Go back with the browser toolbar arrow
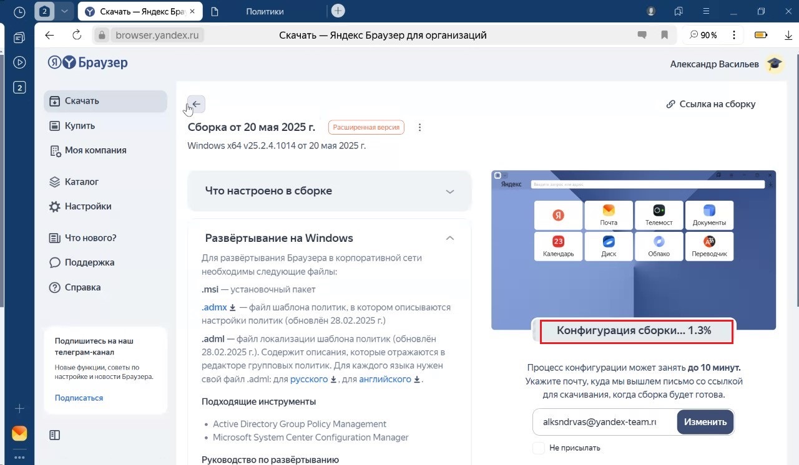The height and width of the screenshot is (465, 799). 50,35
